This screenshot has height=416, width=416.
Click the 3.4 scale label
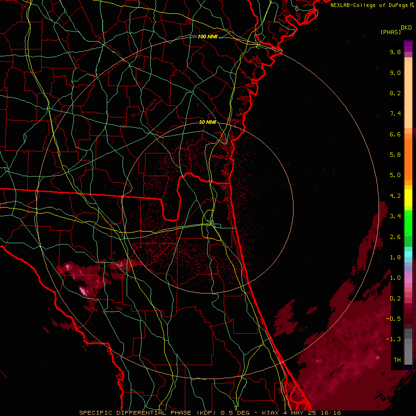pos(395,216)
